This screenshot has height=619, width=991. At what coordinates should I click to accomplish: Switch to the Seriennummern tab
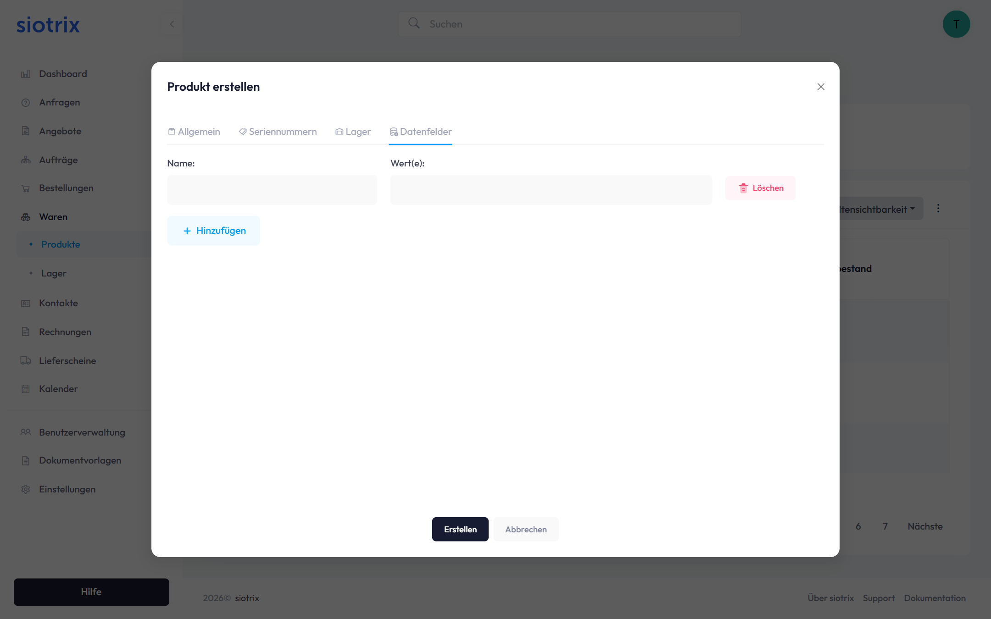pyautogui.click(x=278, y=132)
